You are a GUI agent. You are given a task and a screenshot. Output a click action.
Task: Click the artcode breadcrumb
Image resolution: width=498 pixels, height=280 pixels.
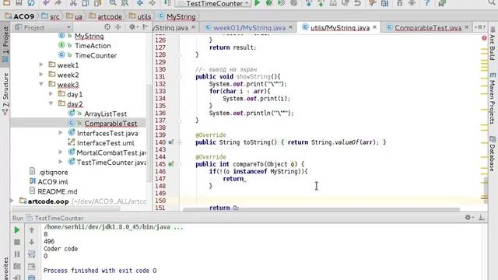click(x=106, y=16)
